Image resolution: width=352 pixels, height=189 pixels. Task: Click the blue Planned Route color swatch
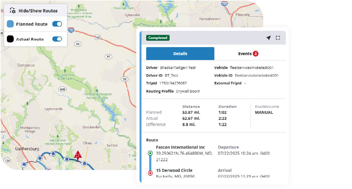(x=10, y=24)
